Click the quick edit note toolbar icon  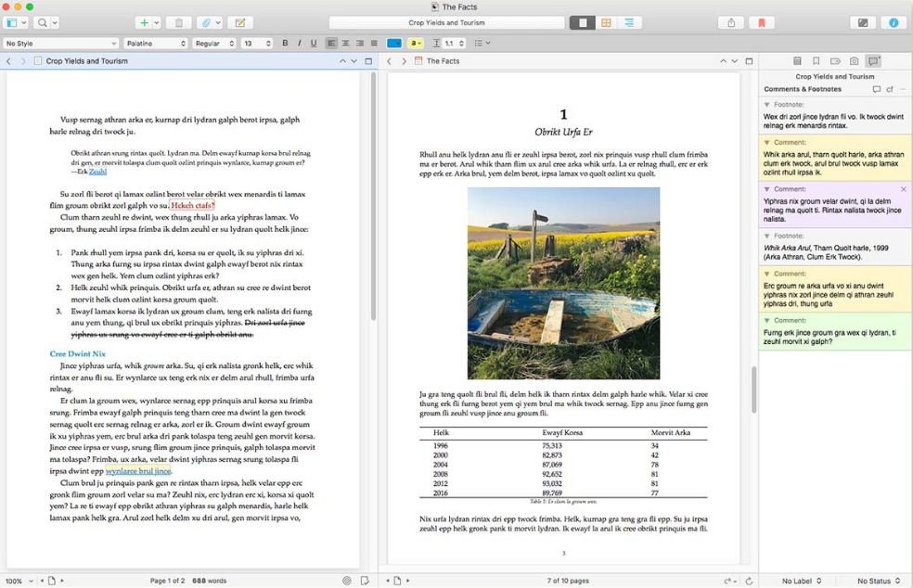(239, 22)
